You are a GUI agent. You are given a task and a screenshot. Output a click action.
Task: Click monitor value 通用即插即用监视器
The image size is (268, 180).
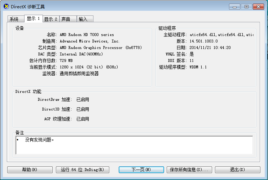point(79,73)
